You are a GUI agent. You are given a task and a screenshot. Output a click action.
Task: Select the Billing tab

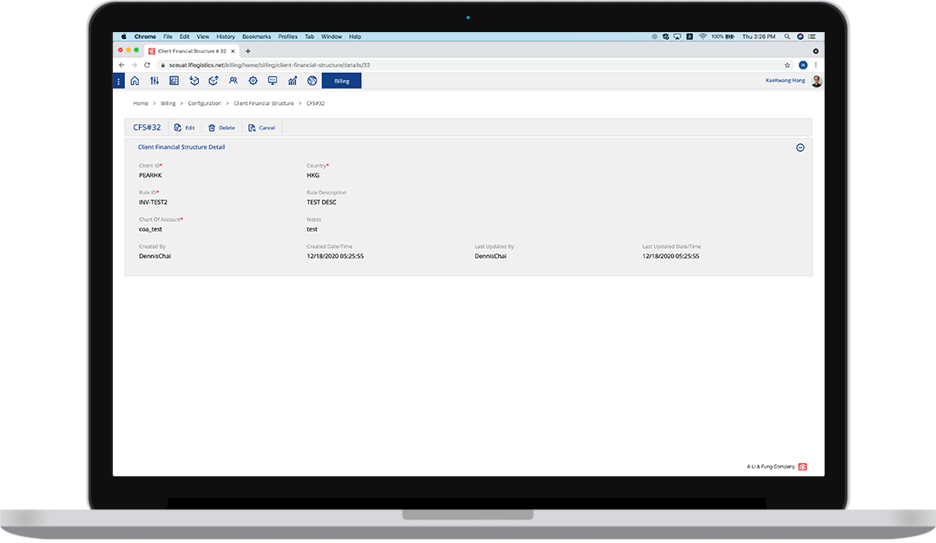(341, 81)
